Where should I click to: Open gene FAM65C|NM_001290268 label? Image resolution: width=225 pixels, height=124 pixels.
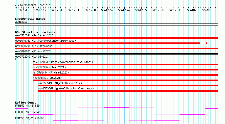click(x=30, y=118)
